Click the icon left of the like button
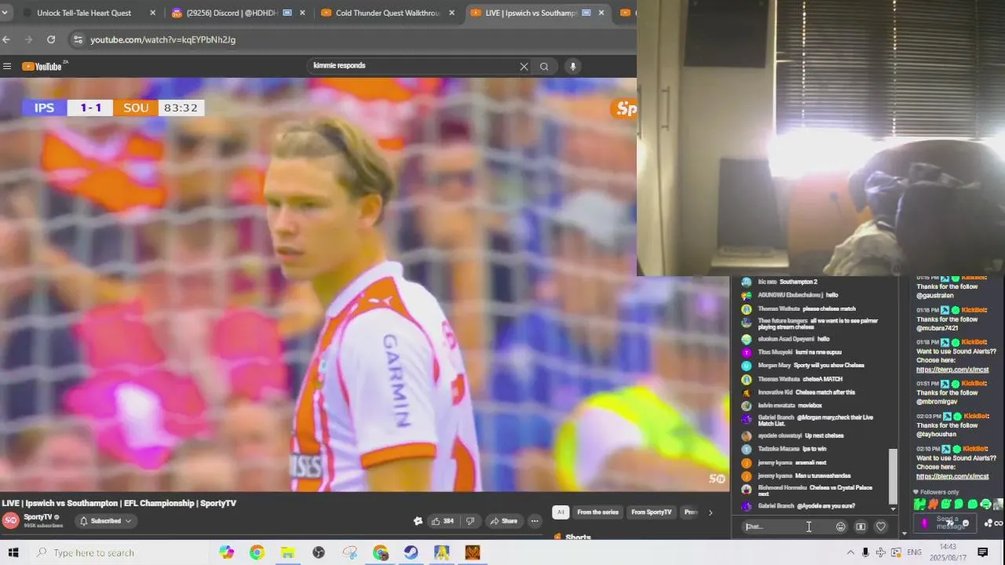 pyautogui.click(x=418, y=521)
